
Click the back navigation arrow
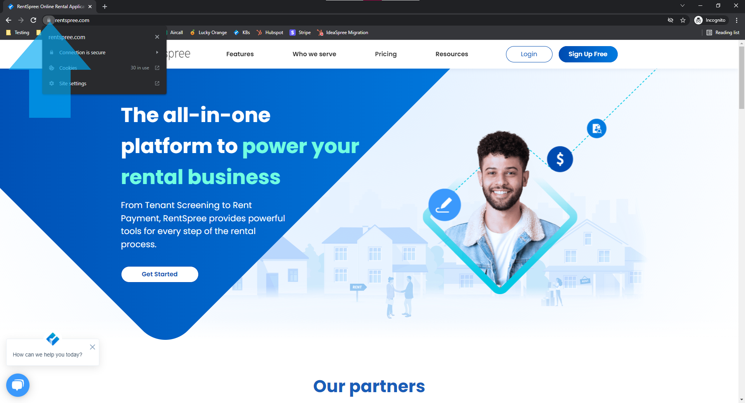click(9, 20)
